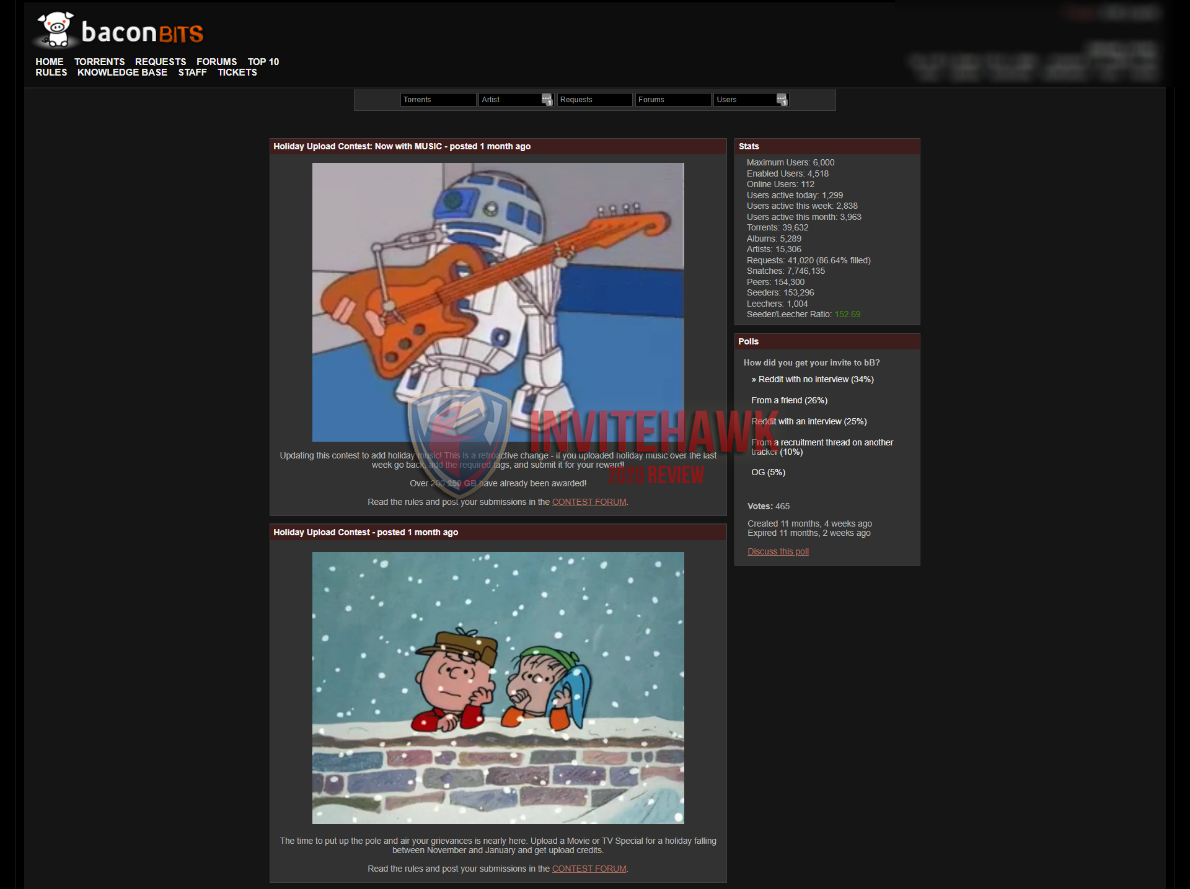Click poll option 'Reddit with an interview (25%)'

(809, 422)
